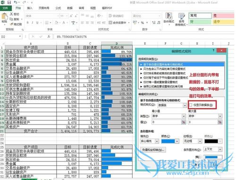Click cell with value 440,616 in row 2
Screen dimensions: 236x180
pyautogui.click(x=67, y=52)
